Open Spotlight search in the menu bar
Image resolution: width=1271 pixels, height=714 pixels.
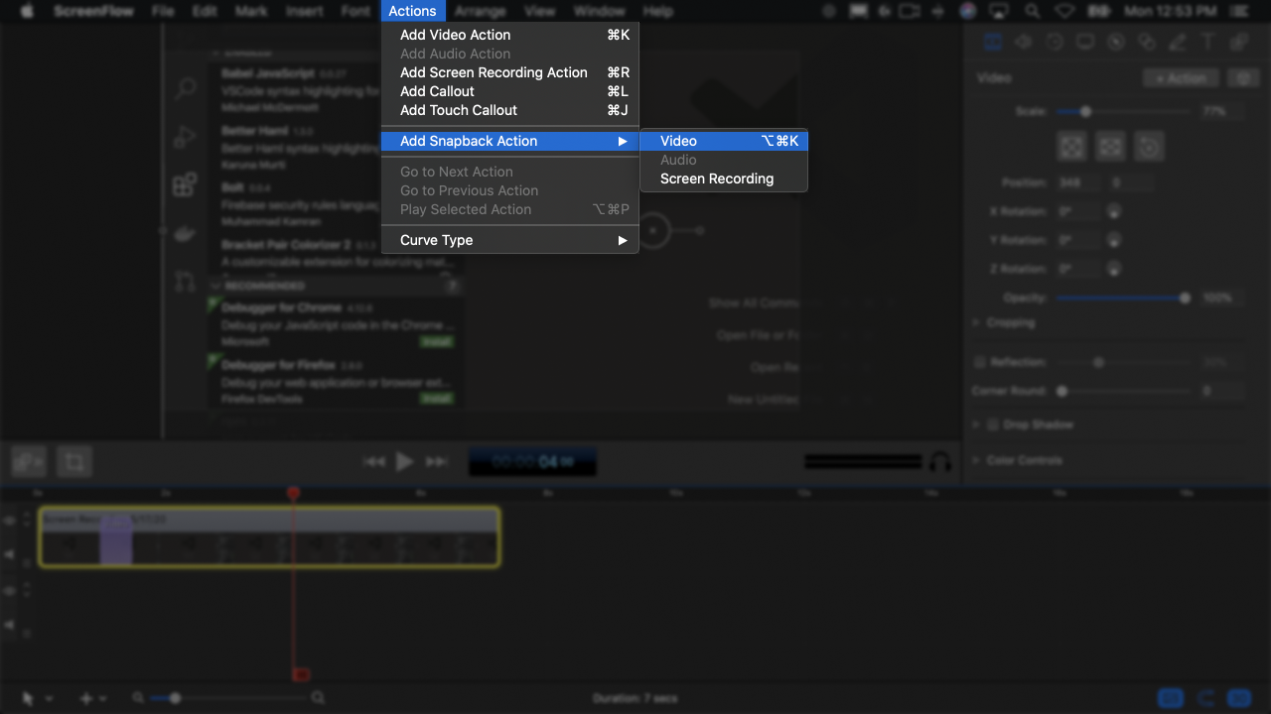(1033, 11)
